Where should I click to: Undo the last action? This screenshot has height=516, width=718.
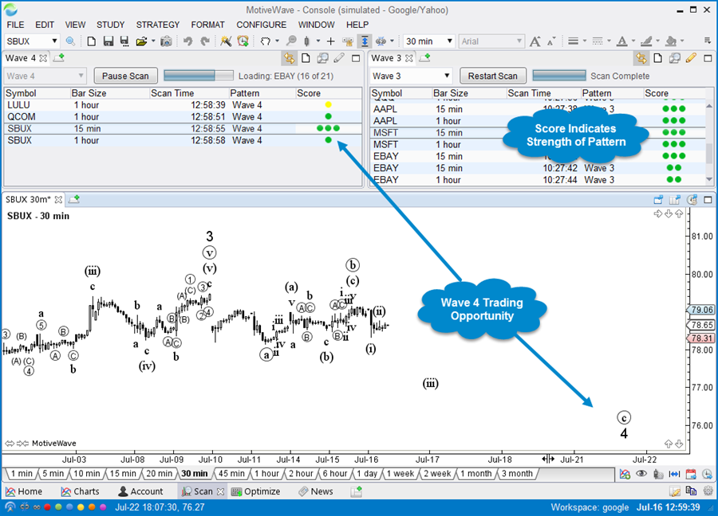pyautogui.click(x=187, y=41)
